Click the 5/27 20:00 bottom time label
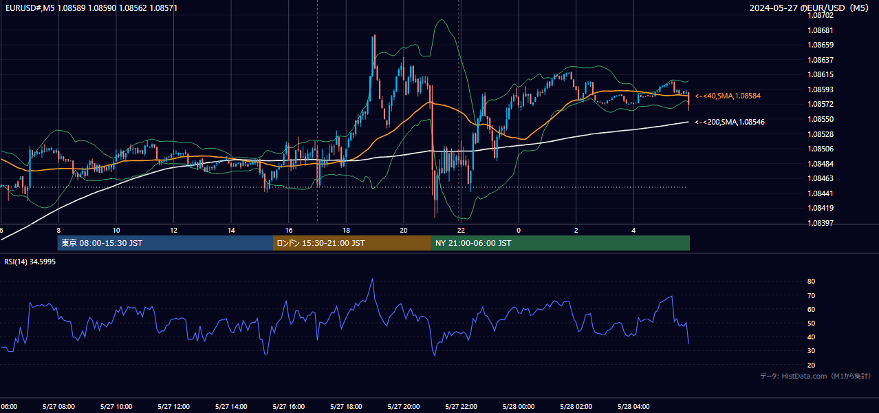 coord(404,407)
